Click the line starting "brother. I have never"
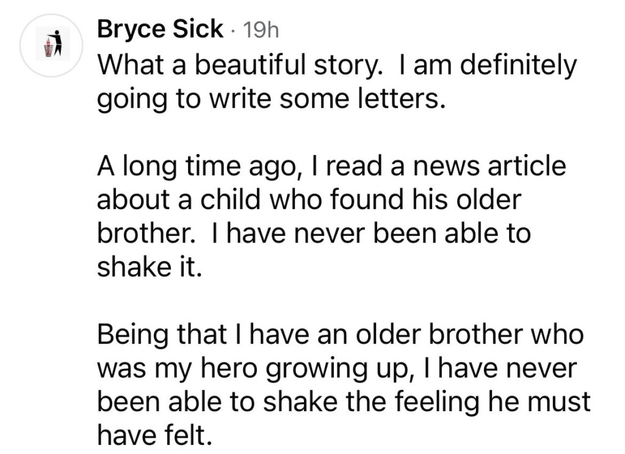This screenshot has height=454, width=625. 314,233
